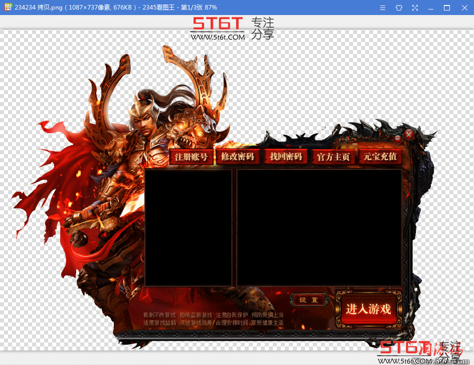Click the left black server list panel
Screen dimensions: 474x365
(x=188, y=228)
